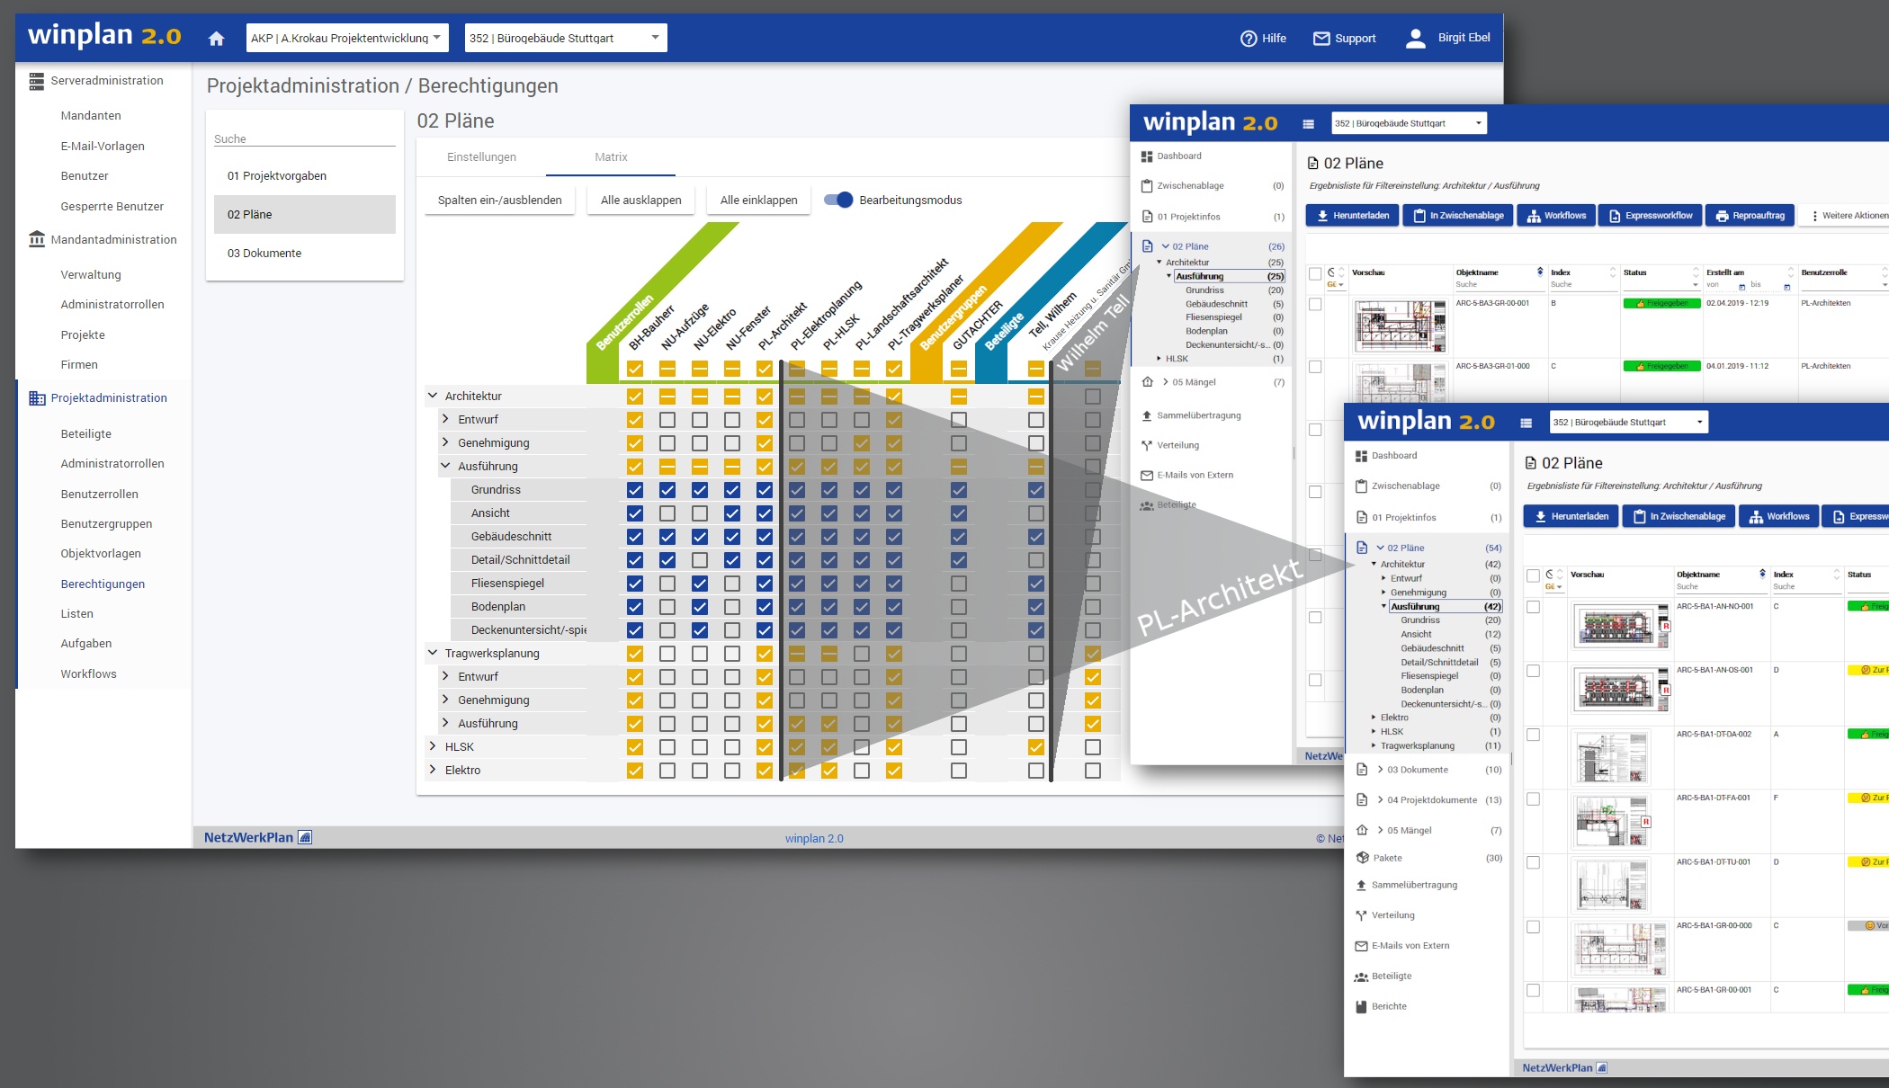Expand Elektro row in matrix
Screen dimensions: 1889x1088
pos(433,770)
